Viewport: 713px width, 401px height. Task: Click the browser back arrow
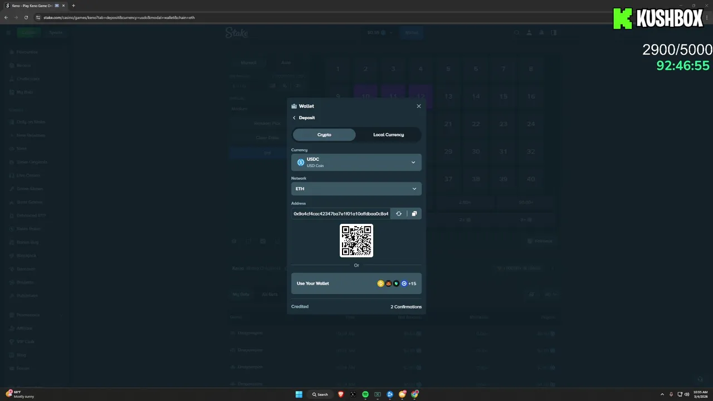tap(6, 17)
